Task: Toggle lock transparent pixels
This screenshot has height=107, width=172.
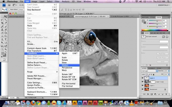Action: point(147,74)
